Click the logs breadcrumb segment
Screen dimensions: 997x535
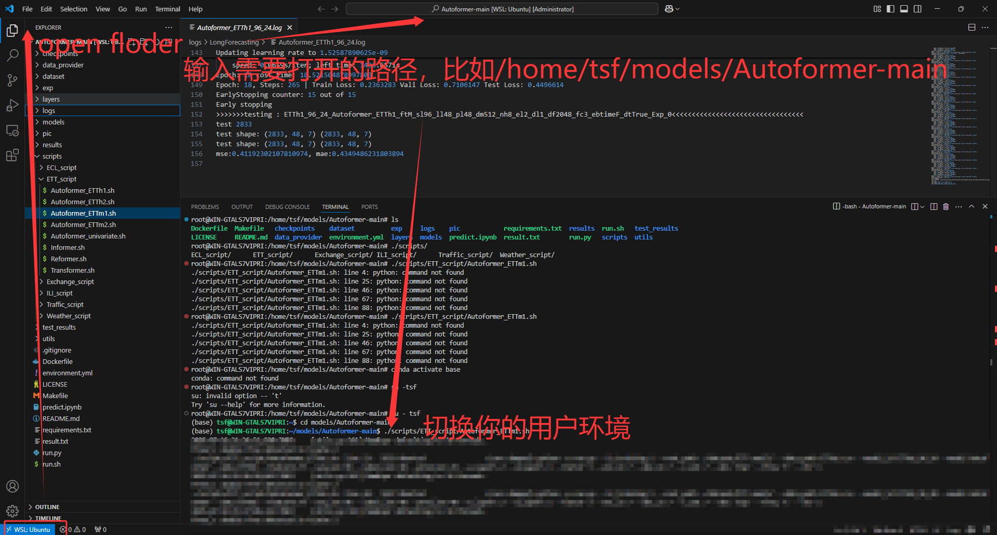click(195, 42)
